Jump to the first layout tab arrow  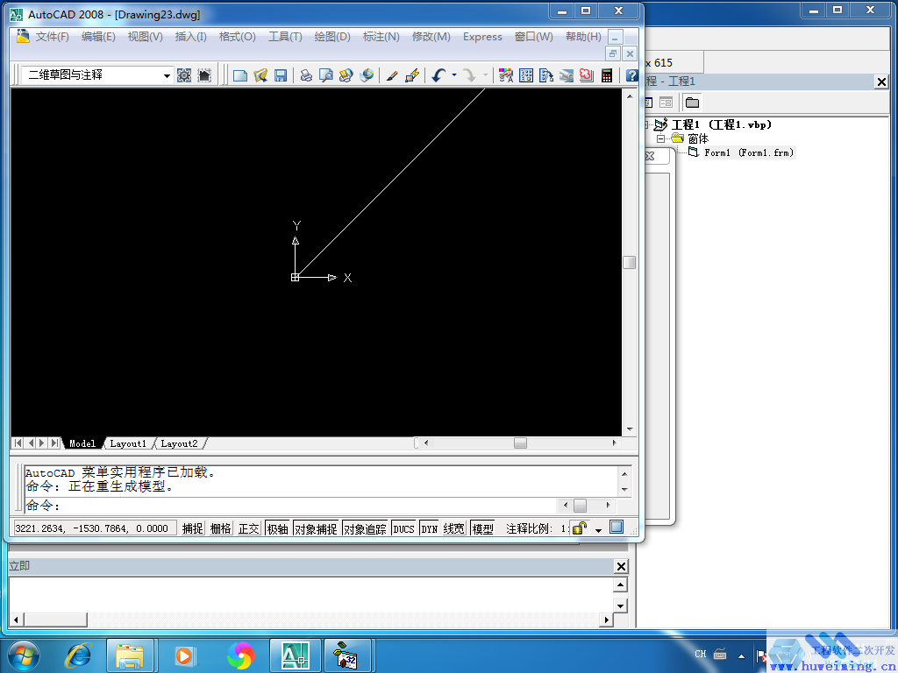point(18,443)
